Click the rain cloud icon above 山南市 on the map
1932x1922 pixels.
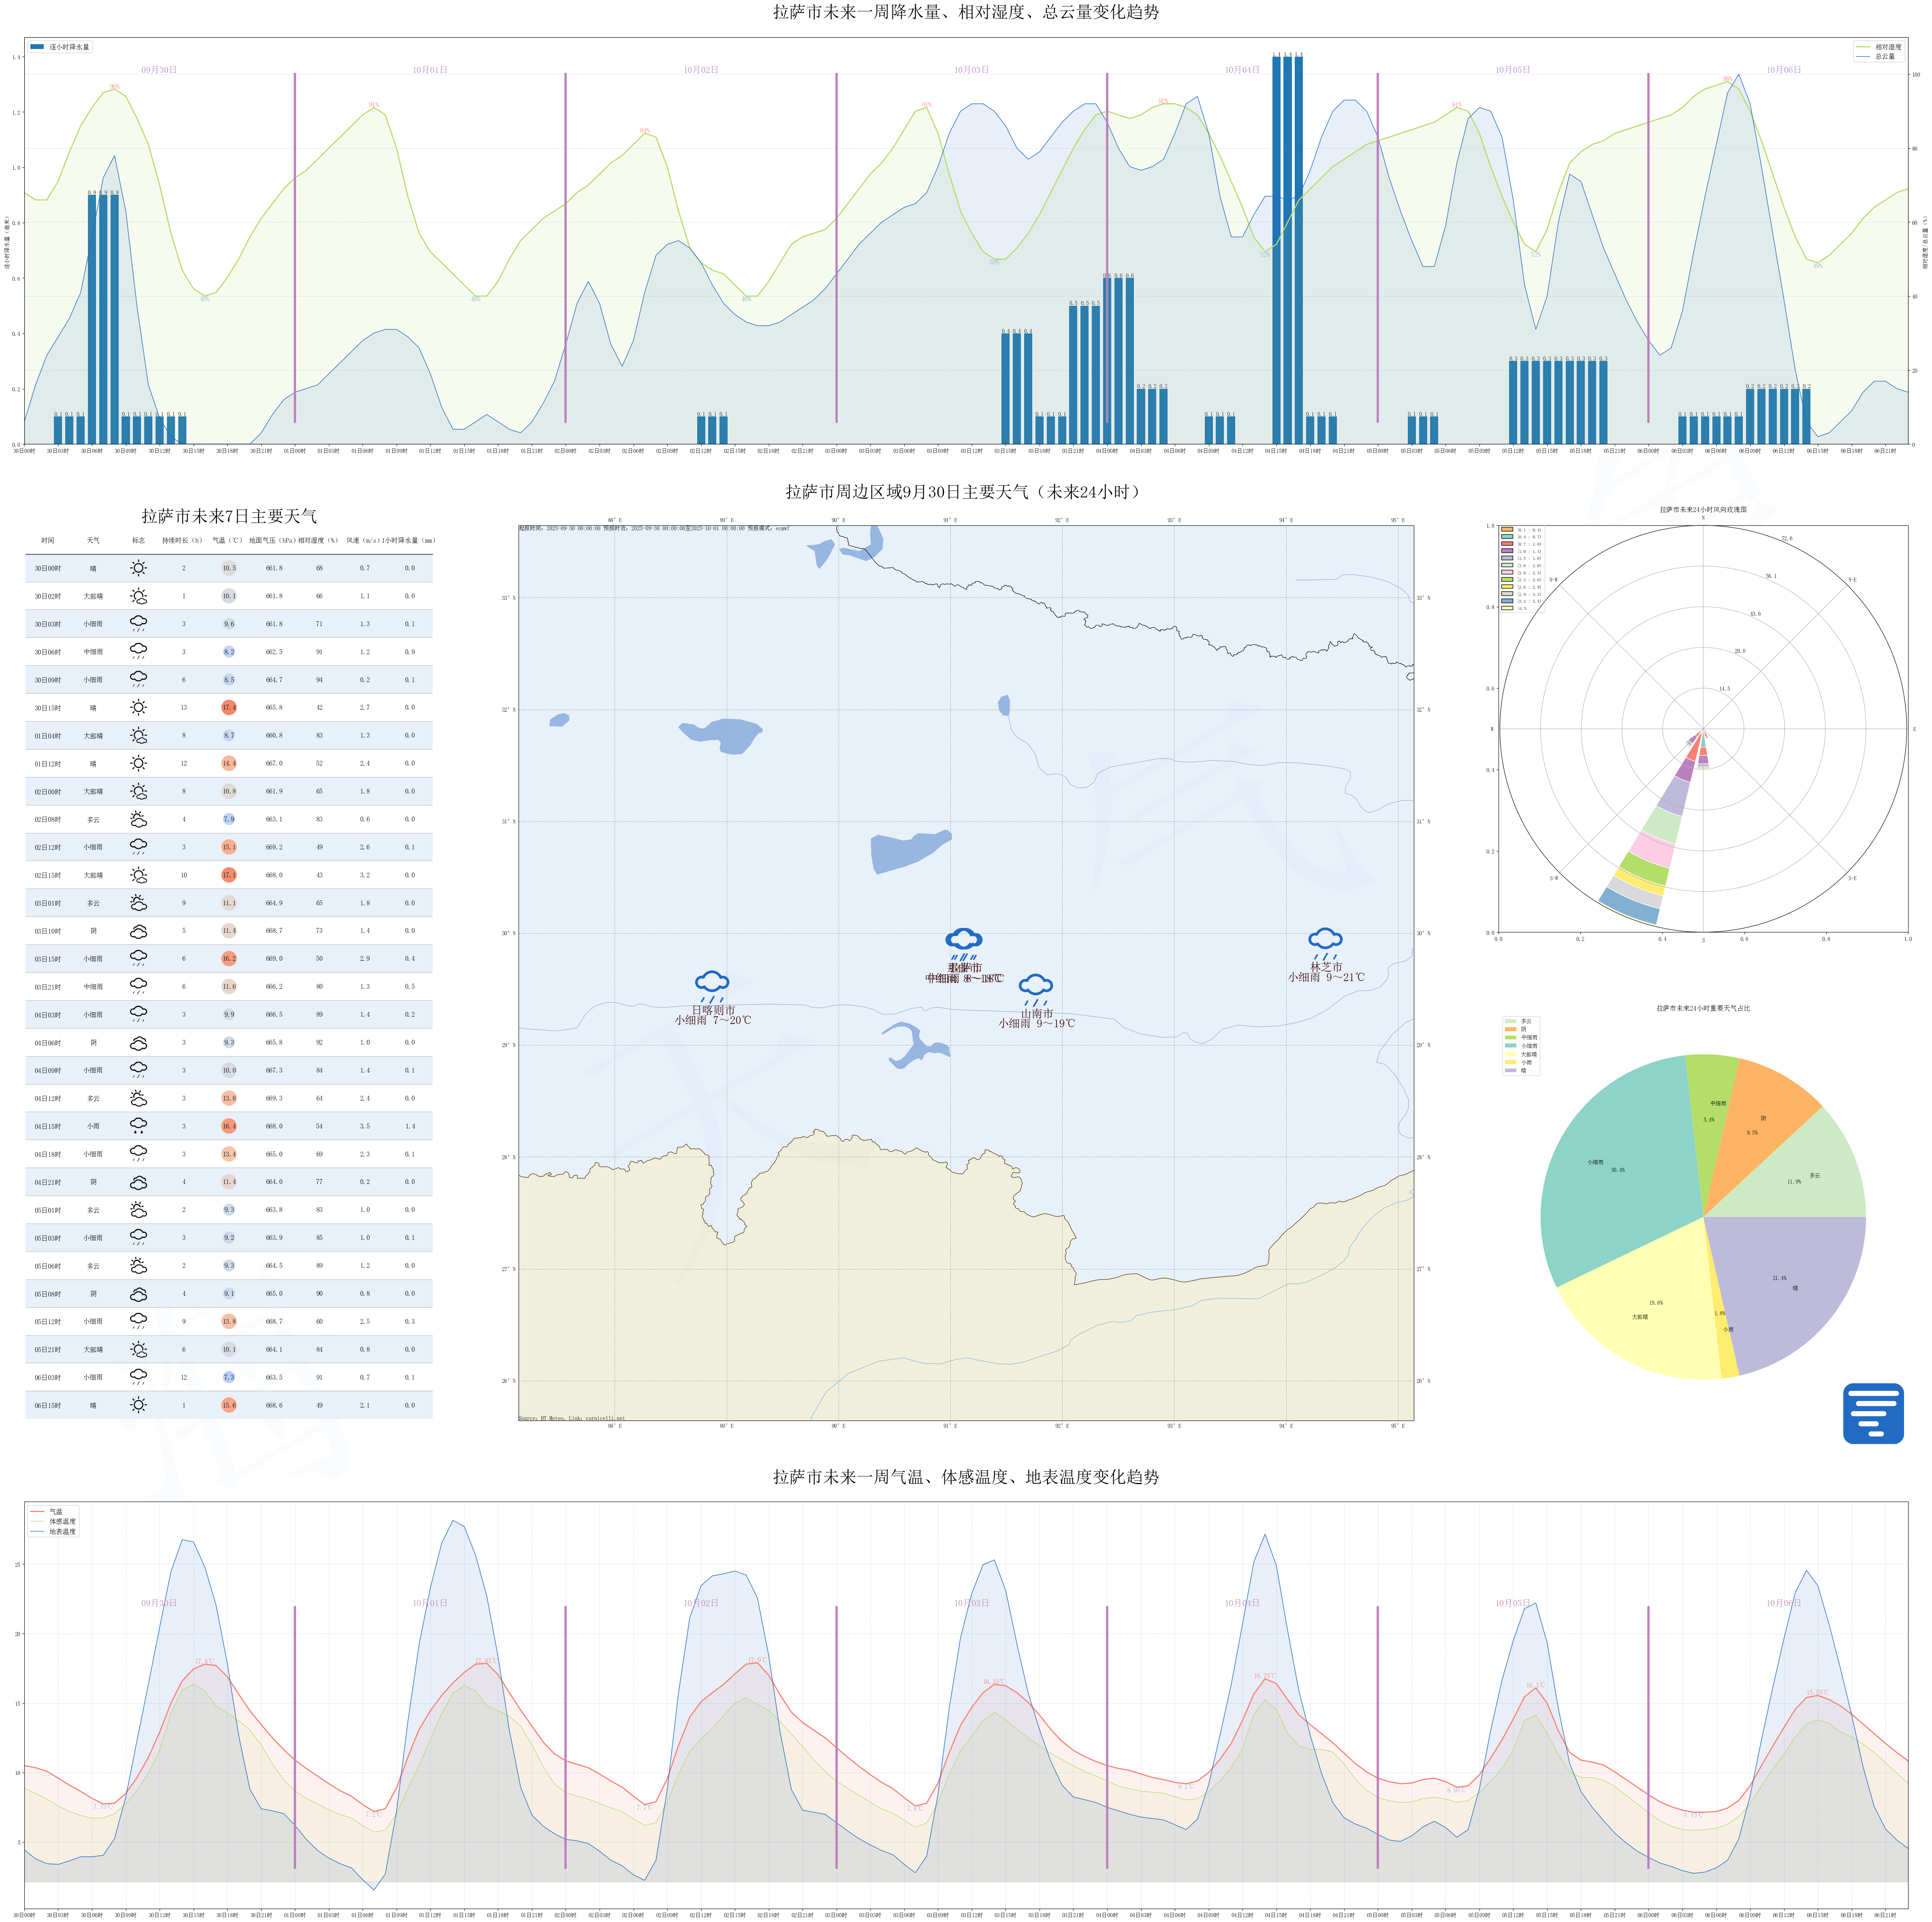coord(1036,989)
